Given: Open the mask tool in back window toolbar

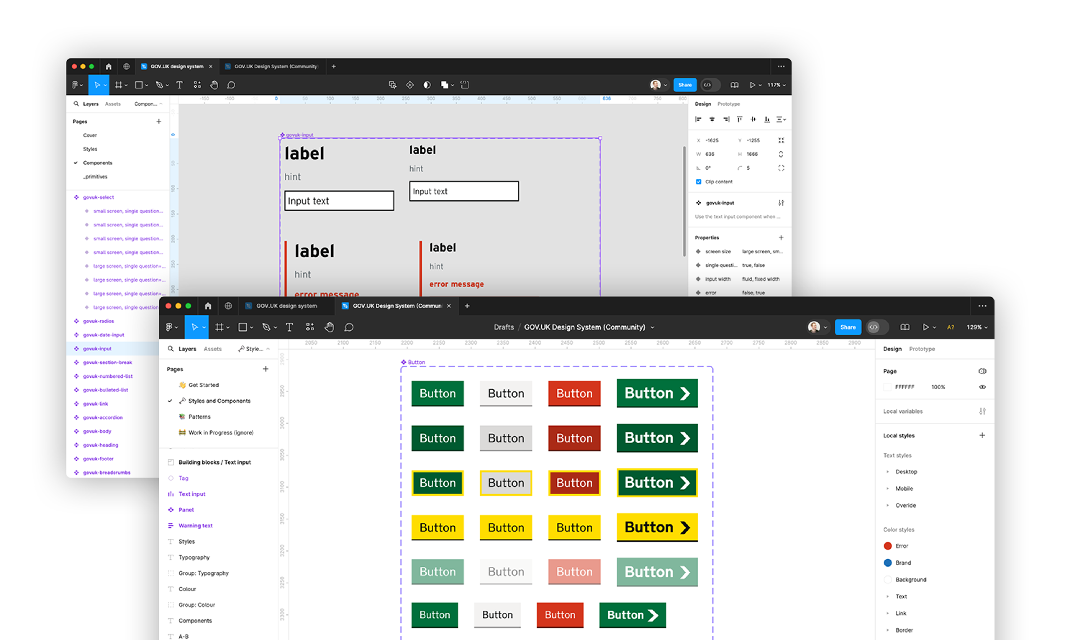Looking at the screenshot, I should [x=427, y=85].
